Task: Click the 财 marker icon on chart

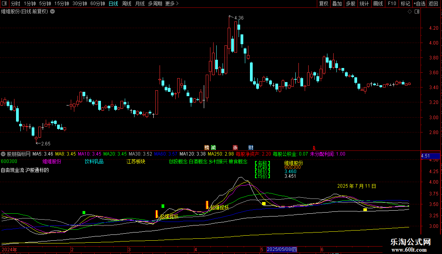Action: click(x=250, y=147)
